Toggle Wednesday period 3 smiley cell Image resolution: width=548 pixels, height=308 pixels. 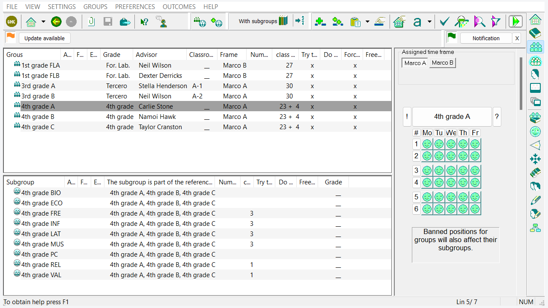[451, 171]
